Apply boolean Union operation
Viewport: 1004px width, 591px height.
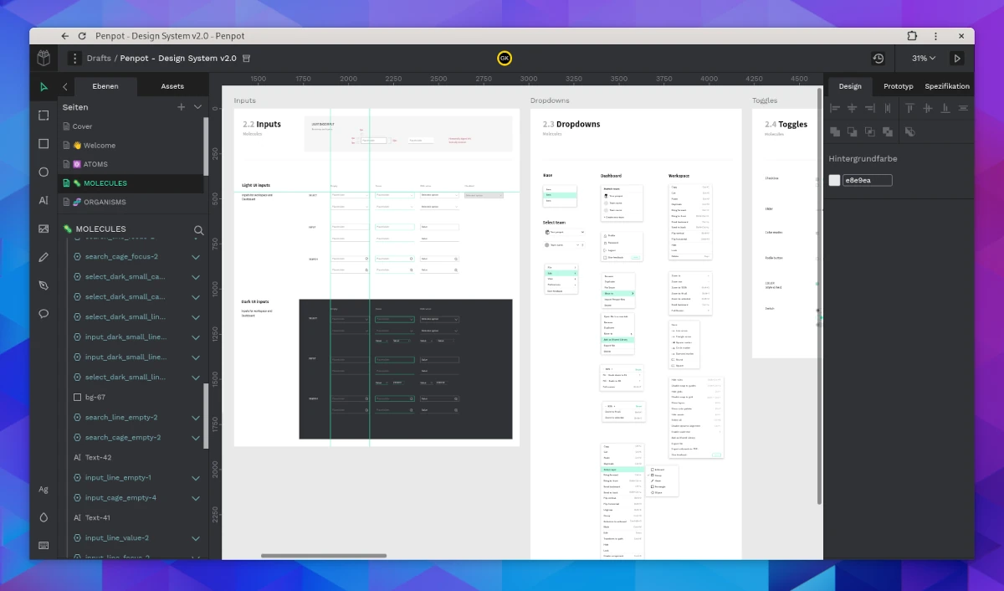coord(834,131)
